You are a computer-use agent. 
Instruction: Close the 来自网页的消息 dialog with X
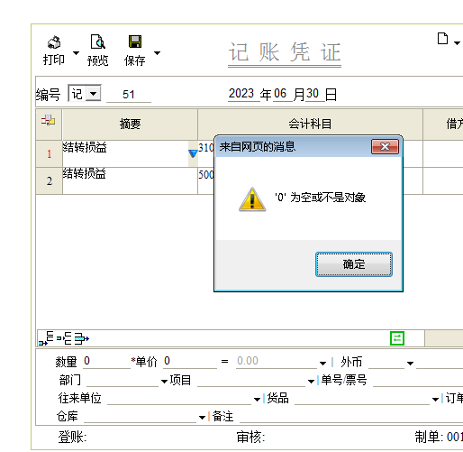(385, 147)
